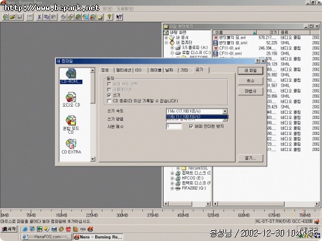The image size is (322, 241).
Task: Click the compilation type list scroll-up arrow
Action: (x=93, y=70)
